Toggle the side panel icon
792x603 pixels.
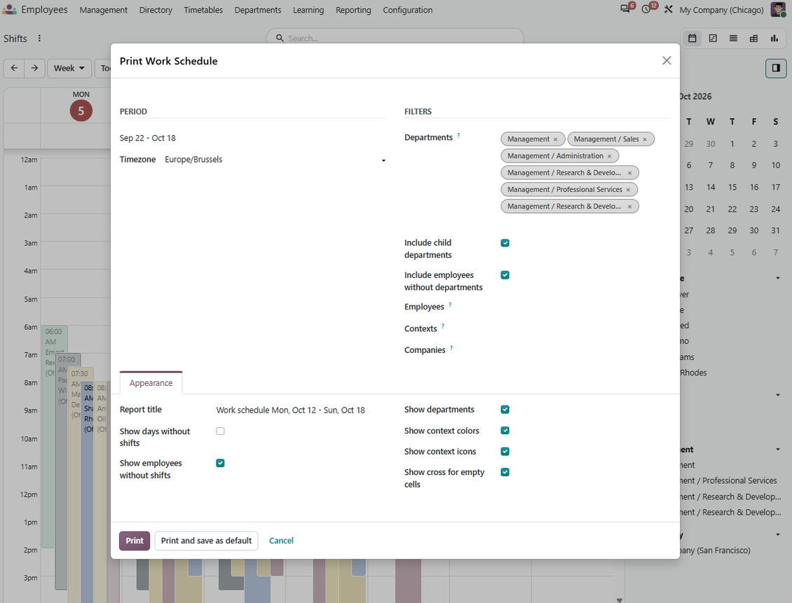point(776,68)
